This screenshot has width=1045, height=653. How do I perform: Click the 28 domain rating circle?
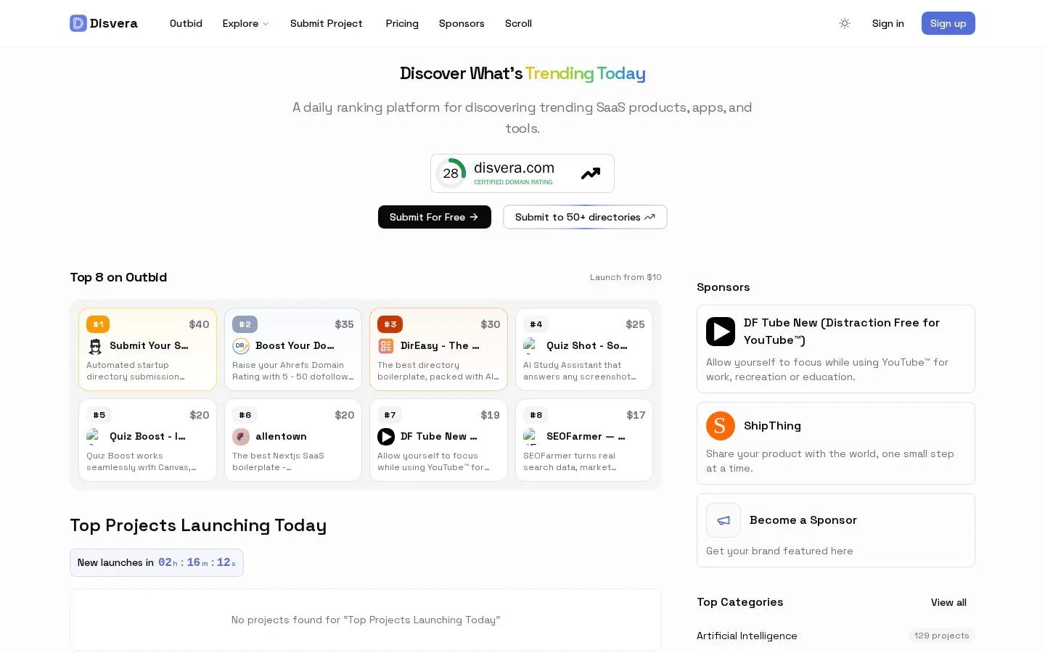(x=451, y=173)
